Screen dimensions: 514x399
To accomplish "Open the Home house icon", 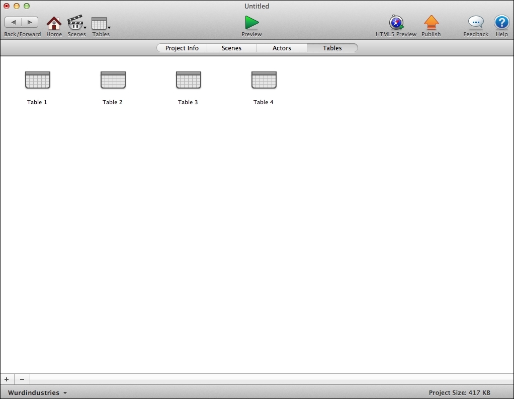I will click(54, 23).
